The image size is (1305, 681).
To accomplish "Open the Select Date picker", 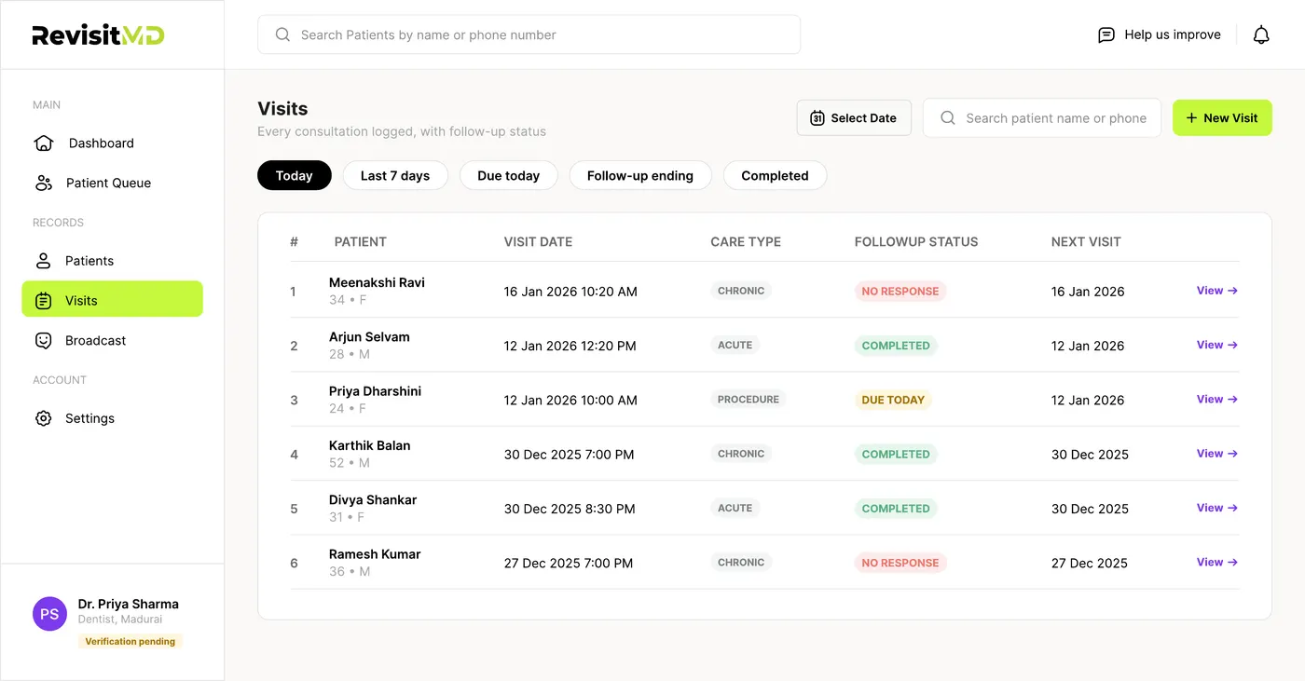I will [x=854, y=118].
